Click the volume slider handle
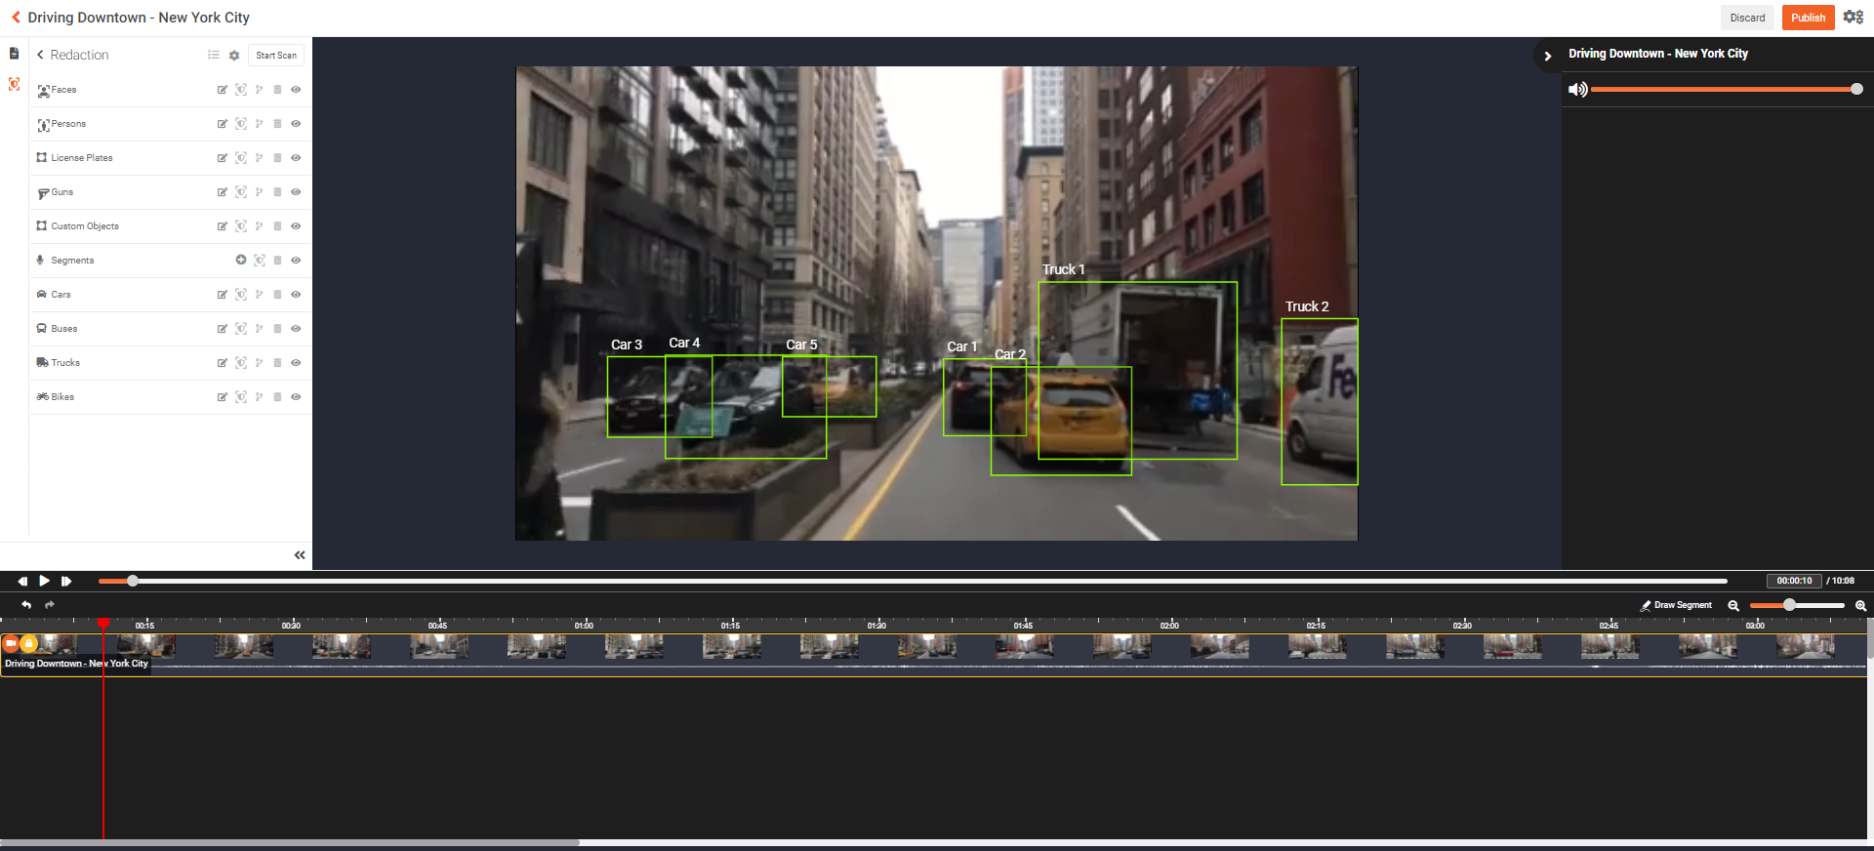This screenshot has width=1874, height=851. tap(1856, 90)
